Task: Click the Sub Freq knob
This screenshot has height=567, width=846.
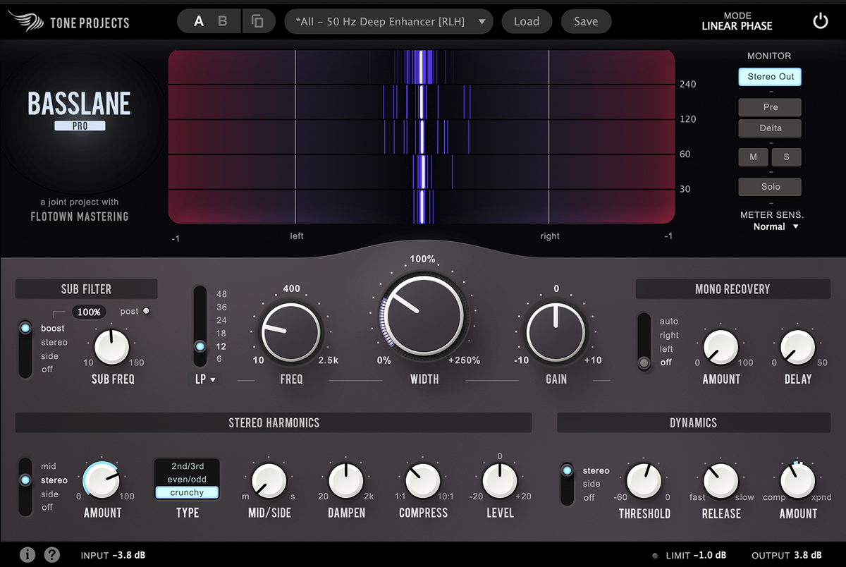Action: (x=112, y=346)
